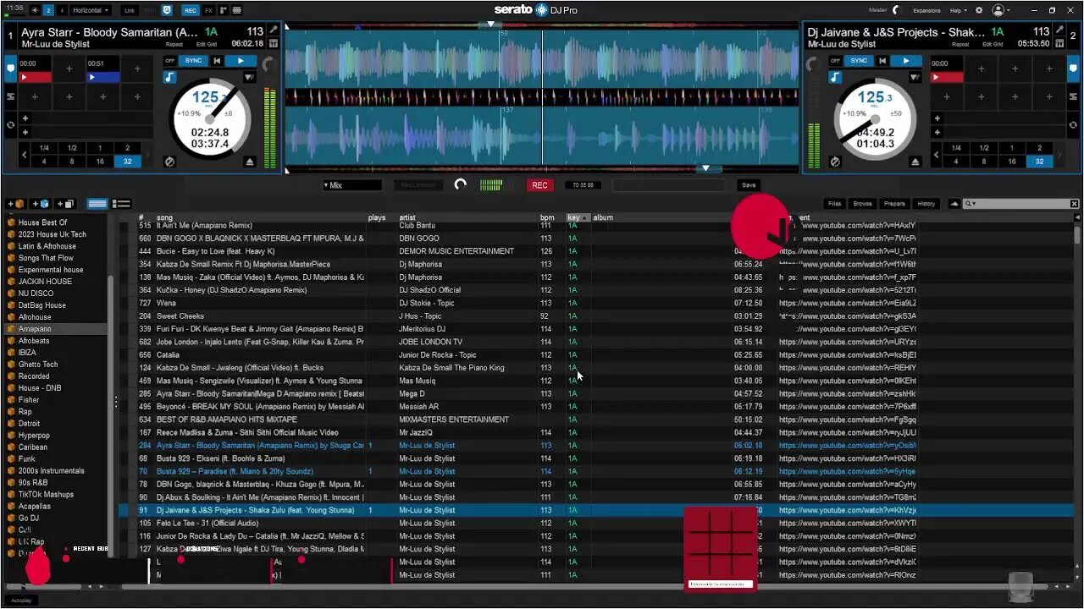Jump to start of deck 2 track
Viewport: 1084px width, 609px height.
(882, 61)
